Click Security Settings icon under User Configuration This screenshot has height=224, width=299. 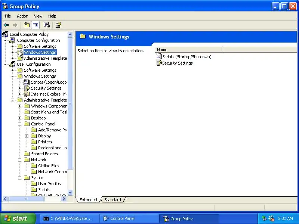click(x=27, y=88)
